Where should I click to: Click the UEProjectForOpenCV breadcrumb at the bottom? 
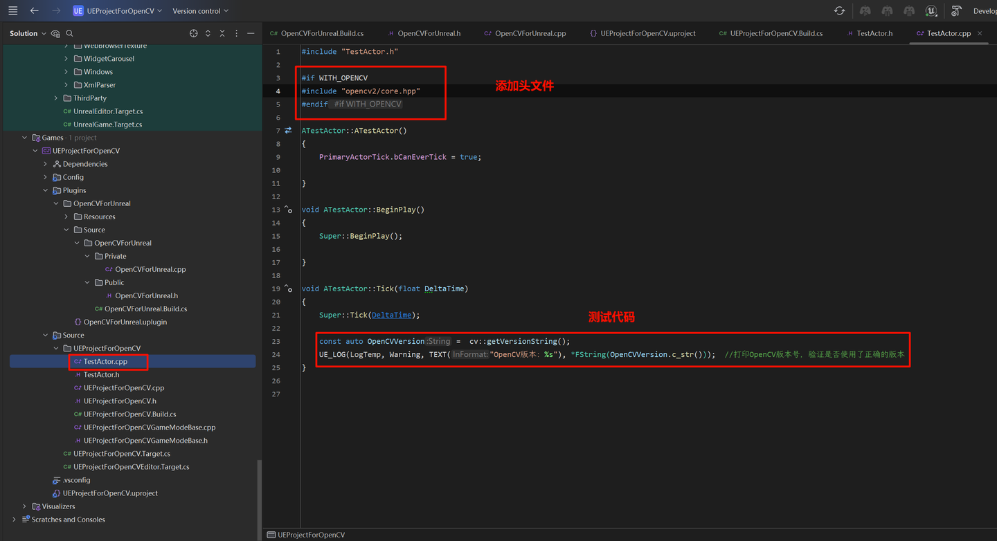pos(311,535)
